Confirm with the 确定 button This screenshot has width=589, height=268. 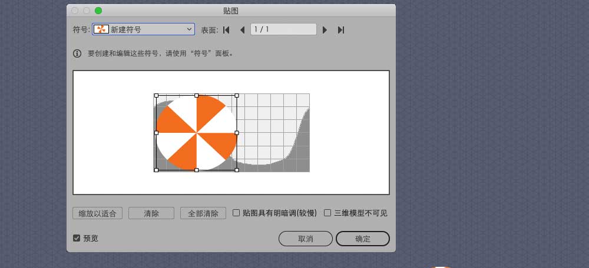[x=362, y=239]
